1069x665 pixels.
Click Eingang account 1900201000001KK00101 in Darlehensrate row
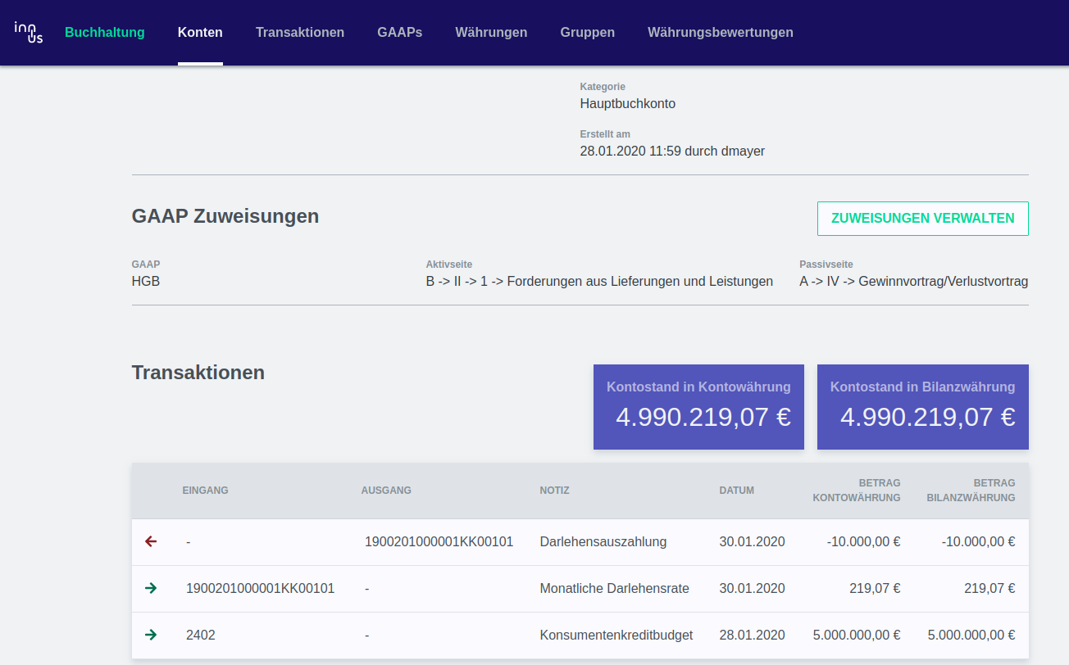point(261,588)
